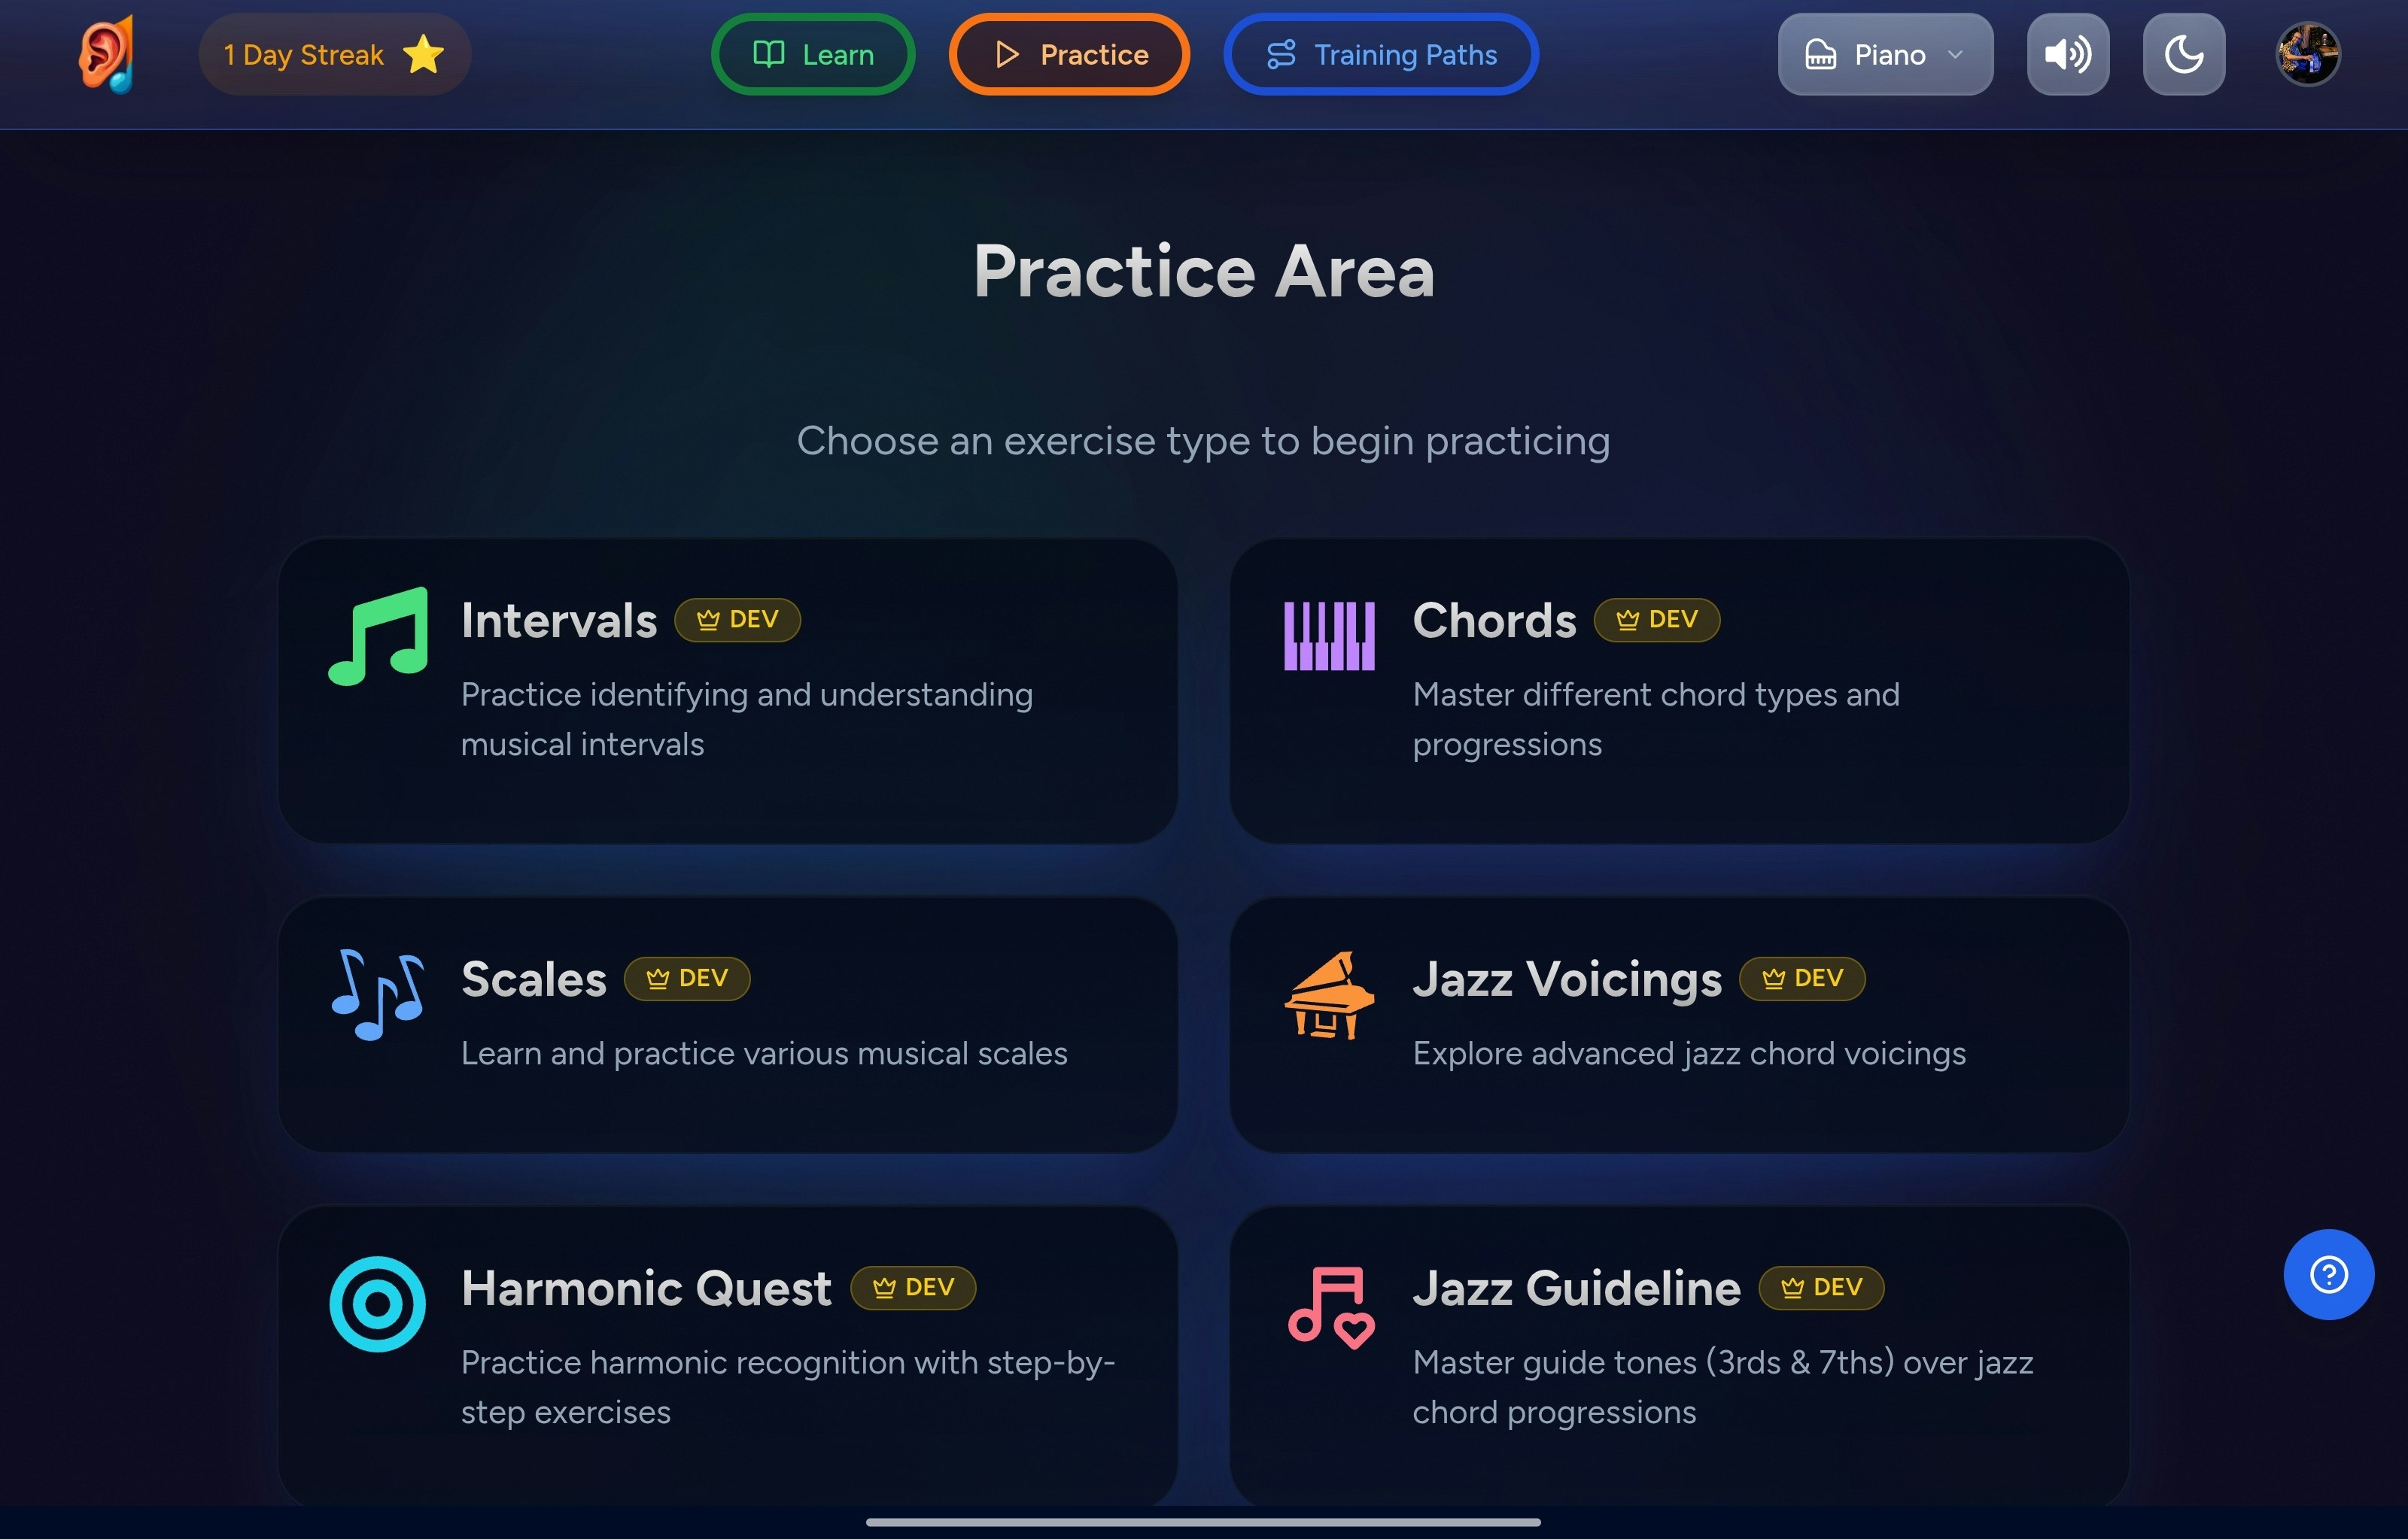The height and width of the screenshot is (1539, 2408).
Task: Open the help question mark bubble
Action: point(2329,1273)
